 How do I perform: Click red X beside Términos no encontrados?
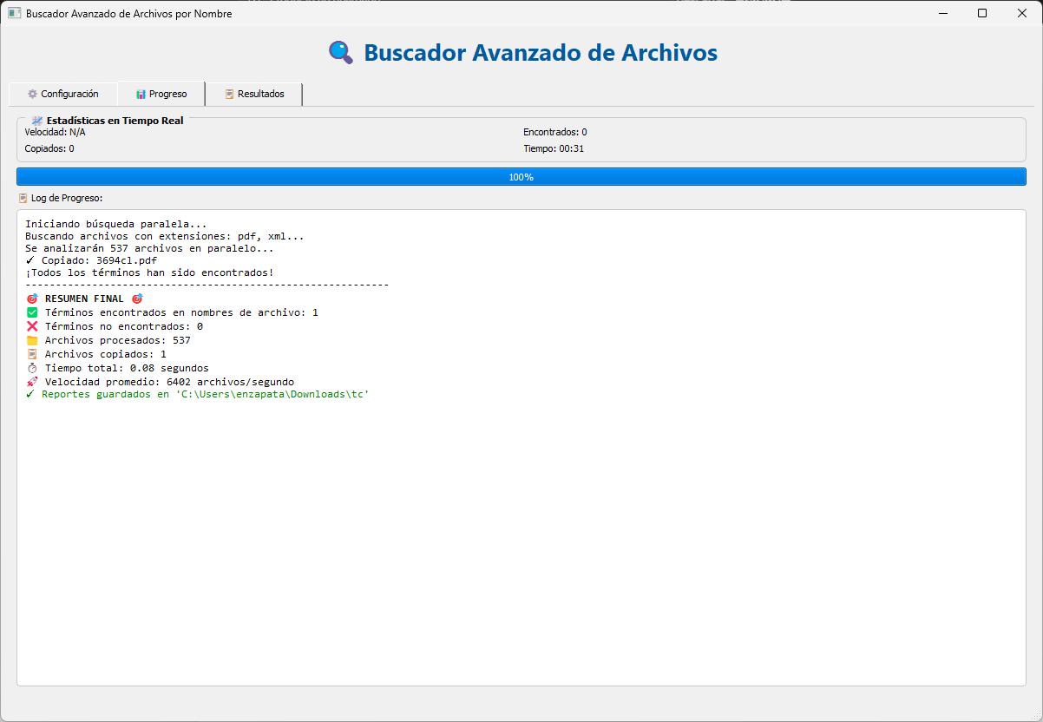[32, 326]
